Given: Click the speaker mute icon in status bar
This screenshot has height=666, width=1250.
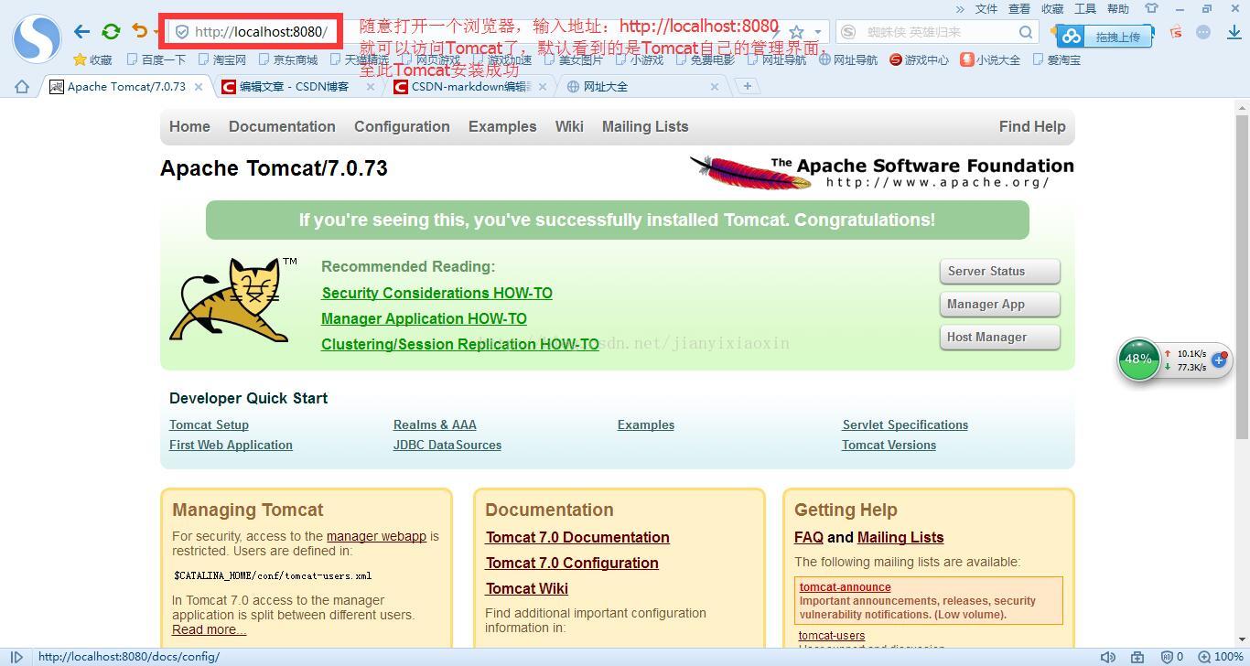Looking at the screenshot, I should pos(1108,657).
